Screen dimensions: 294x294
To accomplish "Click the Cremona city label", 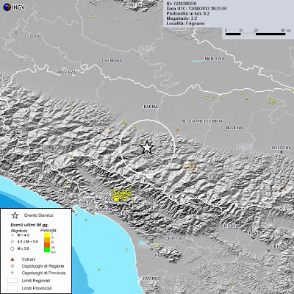I will [112, 61].
